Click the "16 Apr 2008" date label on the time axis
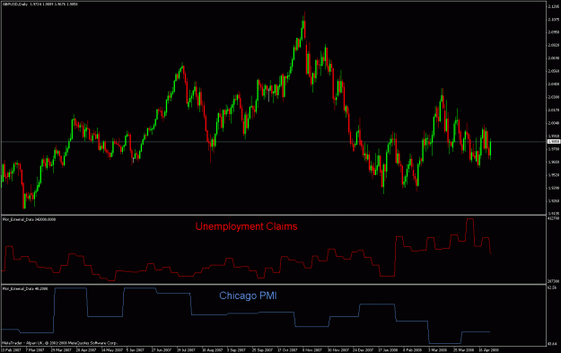This screenshot has height=353, width=561. pos(488,349)
